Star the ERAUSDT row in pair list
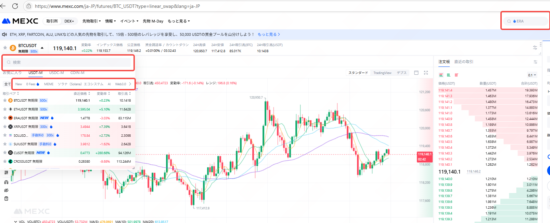The width and height of the screenshot is (550, 223). point(5,118)
